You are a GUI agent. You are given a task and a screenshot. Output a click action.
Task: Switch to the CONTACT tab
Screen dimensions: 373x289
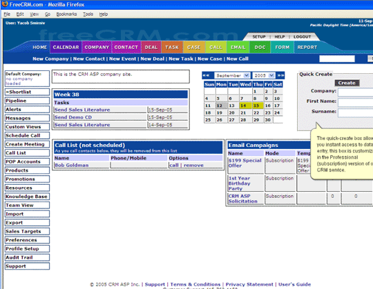coord(126,48)
